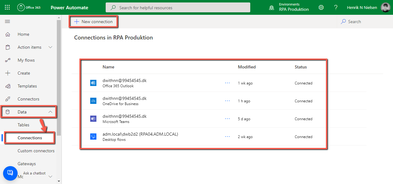Click Connected status for OneDrive for Business
This screenshot has width=393, height=184.
coord(304,101)
